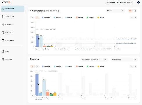Click the orange Replied bar in Reports chart

47,94
